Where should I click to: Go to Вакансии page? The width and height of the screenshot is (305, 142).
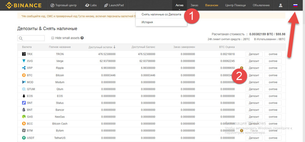[x=212, y=5]
